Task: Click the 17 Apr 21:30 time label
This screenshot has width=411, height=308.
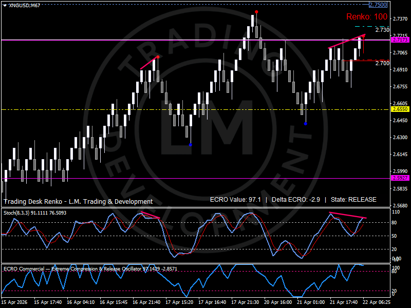Action: pos(245,302)
